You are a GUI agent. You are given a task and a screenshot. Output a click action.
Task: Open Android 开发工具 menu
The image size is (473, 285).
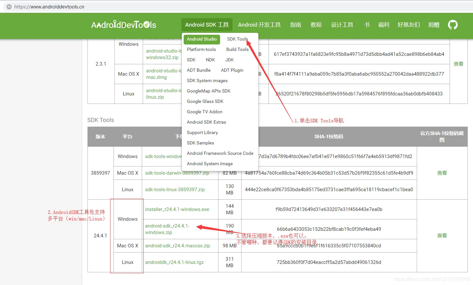pos(259,25)
